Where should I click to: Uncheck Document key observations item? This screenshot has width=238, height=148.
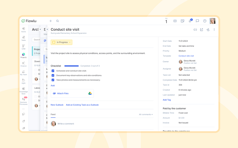[x=53, y=76]
